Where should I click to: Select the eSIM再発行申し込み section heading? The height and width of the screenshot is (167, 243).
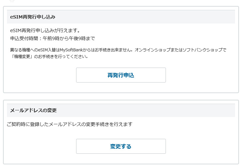[x=33, y=17]
